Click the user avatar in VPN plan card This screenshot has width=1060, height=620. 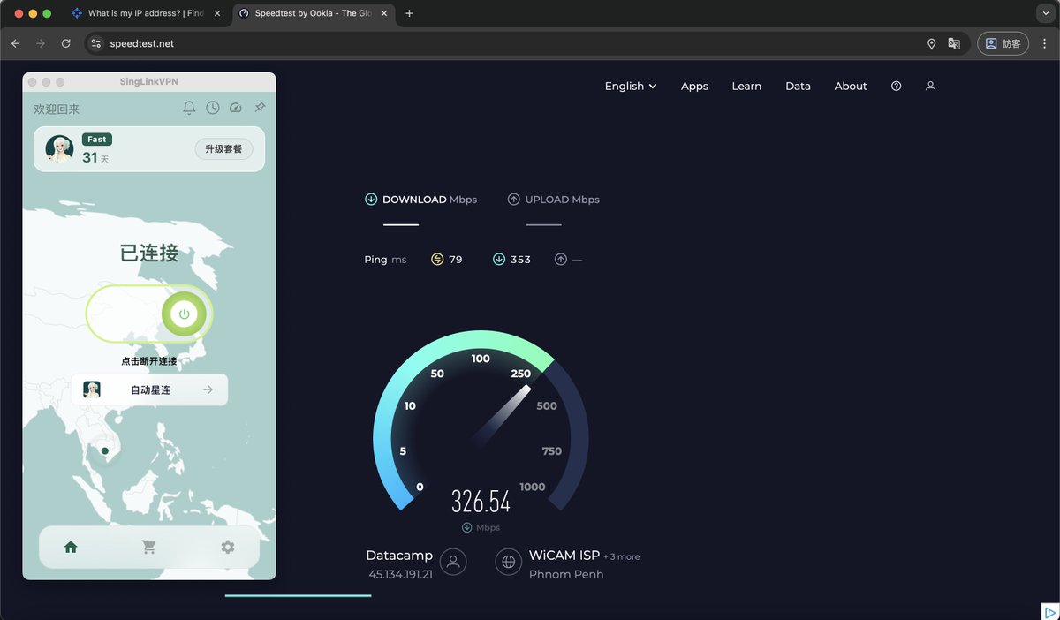(x=59, y=149)
